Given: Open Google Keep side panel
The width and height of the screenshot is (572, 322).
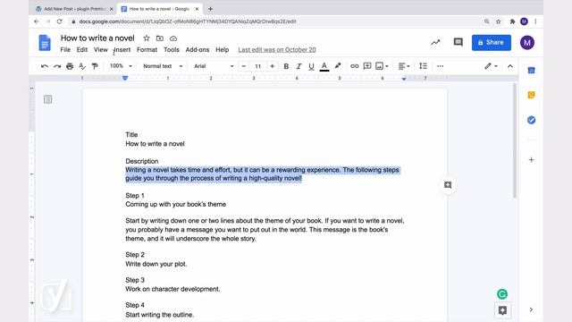Looking at the screenshot, I should (531, 96).
